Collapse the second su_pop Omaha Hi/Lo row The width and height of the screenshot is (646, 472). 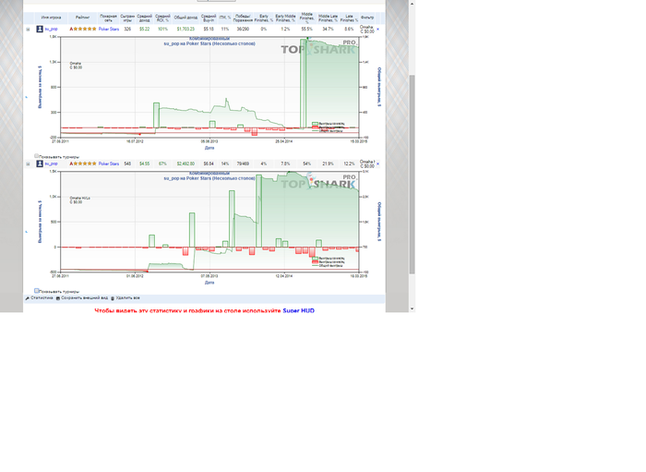point(28,164)
